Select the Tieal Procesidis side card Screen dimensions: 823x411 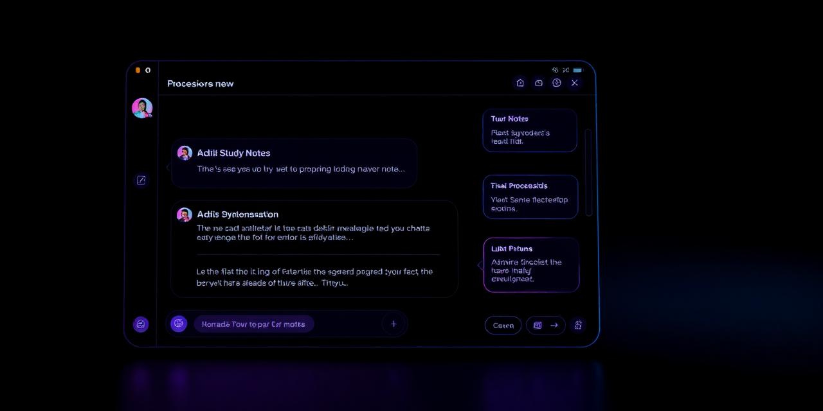(530, 197)
